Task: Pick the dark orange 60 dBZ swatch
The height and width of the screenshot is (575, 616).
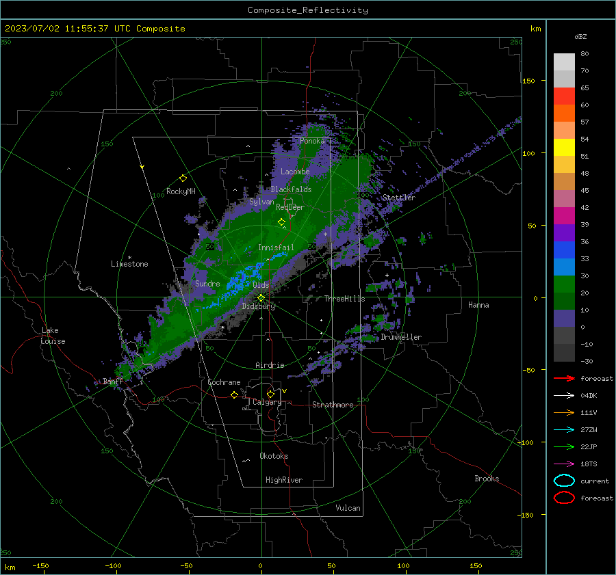Action: click(564, 113)
